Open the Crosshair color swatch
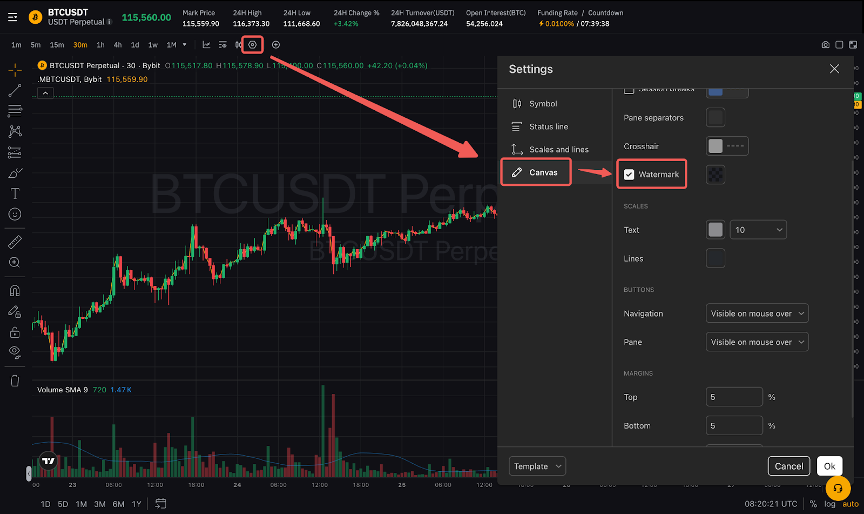The width and height of the screenshot is (864, 514). (x=715, y=146)
